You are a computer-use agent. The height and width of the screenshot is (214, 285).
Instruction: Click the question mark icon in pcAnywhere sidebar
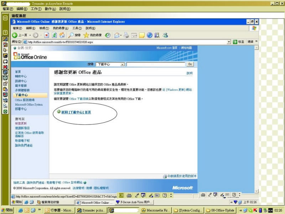pyautogui.click(x=5, y=32)
